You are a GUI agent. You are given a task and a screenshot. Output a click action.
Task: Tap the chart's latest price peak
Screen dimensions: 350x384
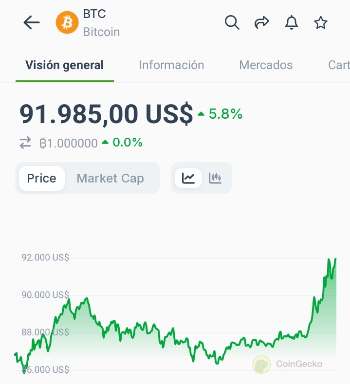pos(335,259)
